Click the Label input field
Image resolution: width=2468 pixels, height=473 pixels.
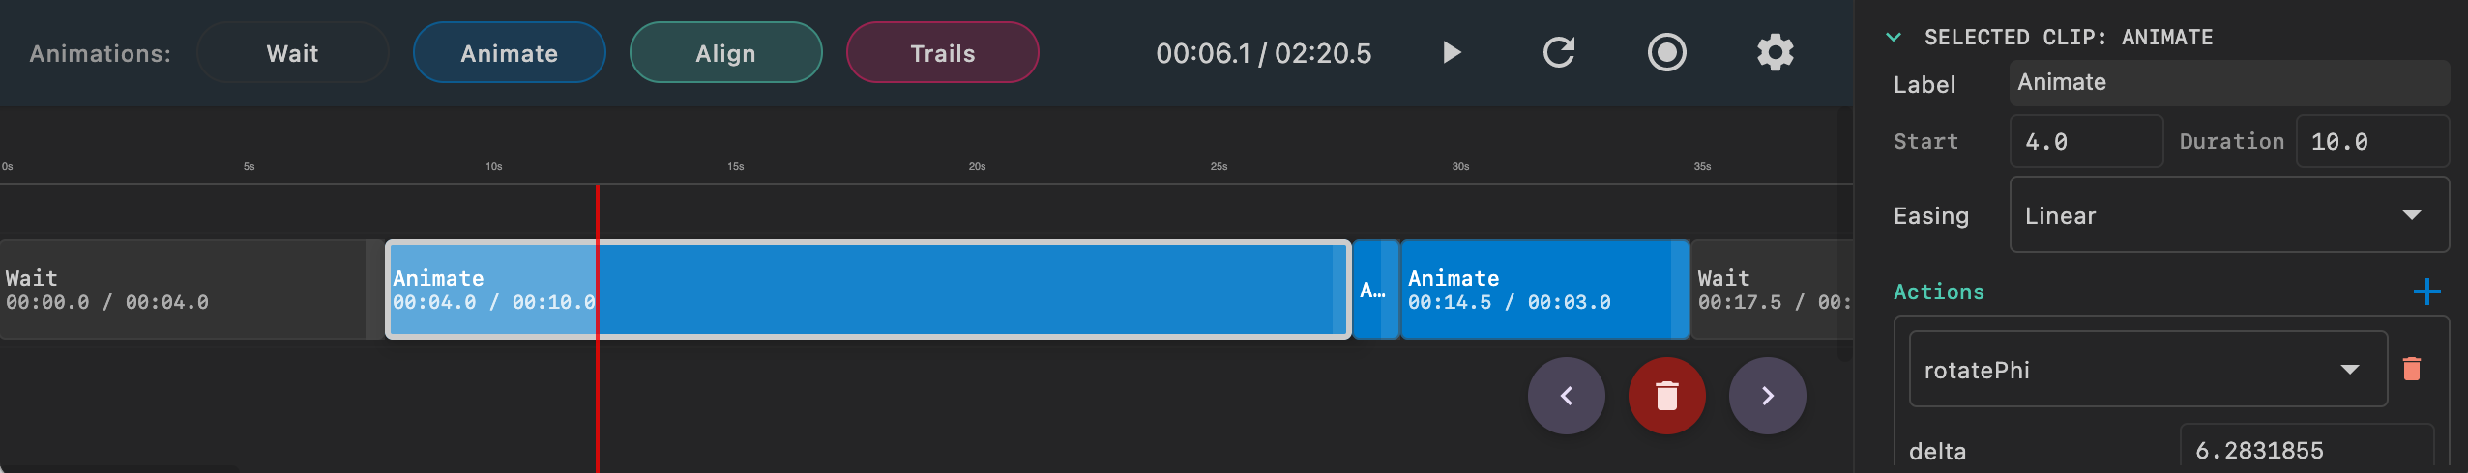2228,83
